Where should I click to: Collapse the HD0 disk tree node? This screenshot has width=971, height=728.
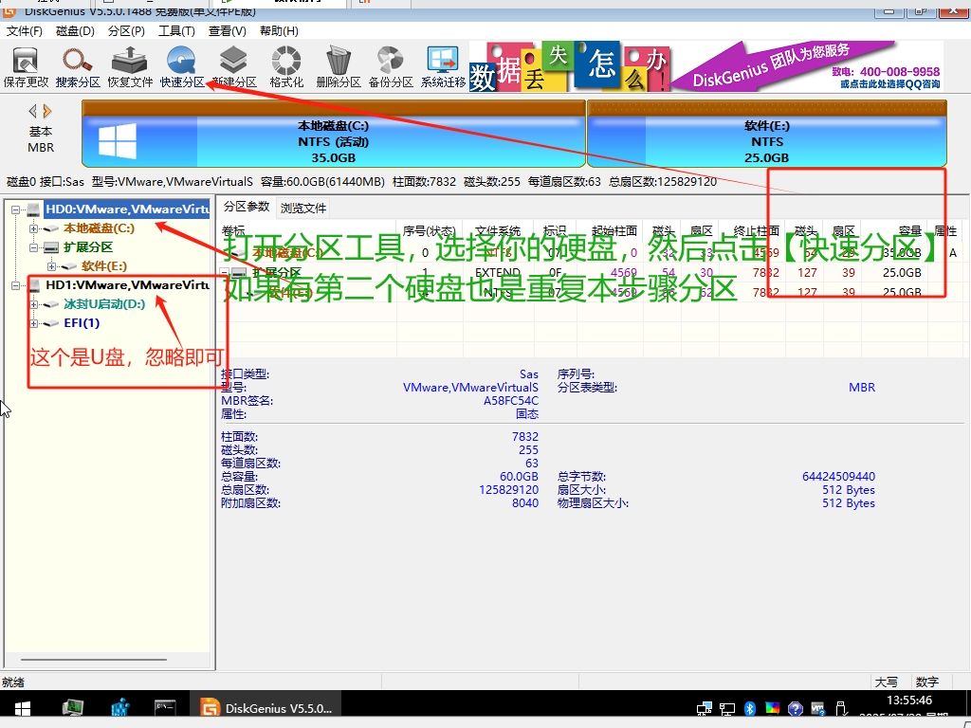pos(16,209)
